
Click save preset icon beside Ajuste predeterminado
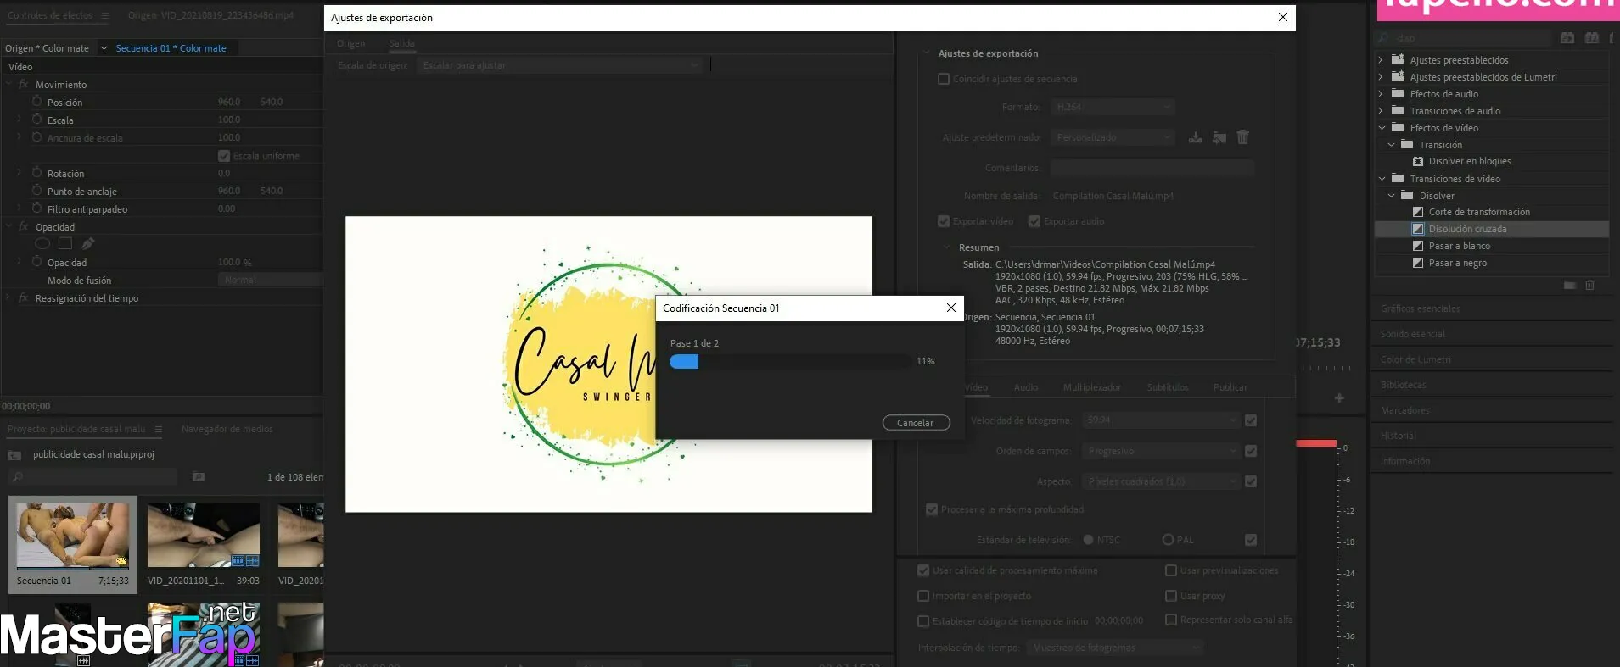(x=1195, y=136)
